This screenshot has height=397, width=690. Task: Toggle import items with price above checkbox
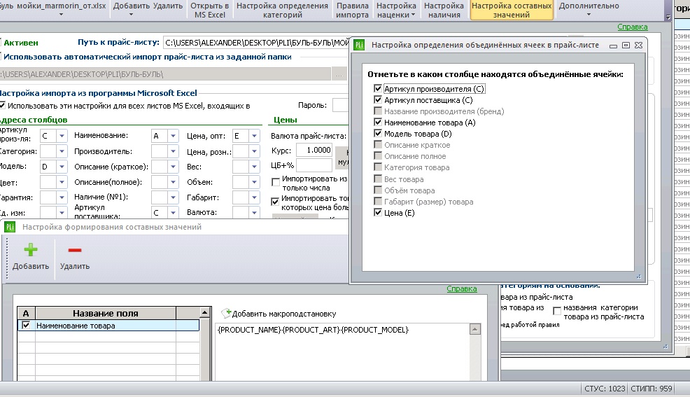tap(275, 202)
